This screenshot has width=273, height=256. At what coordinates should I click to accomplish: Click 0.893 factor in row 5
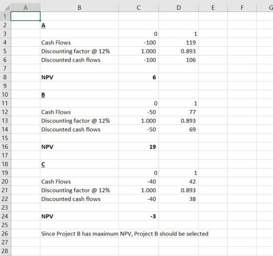pyautogui.click(x=178, y=51)
